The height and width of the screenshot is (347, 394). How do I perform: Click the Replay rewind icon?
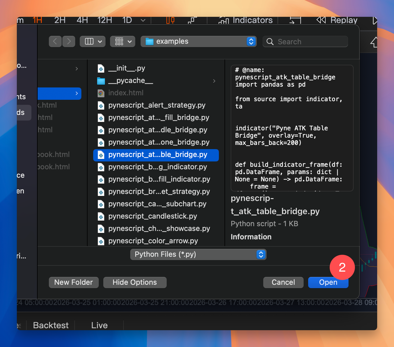click(321, 20)
